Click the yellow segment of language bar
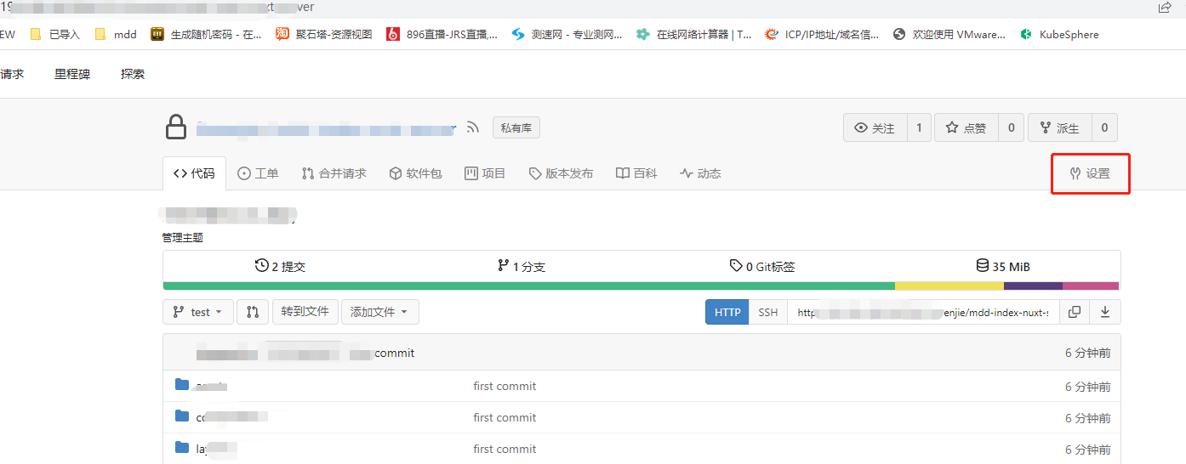The height and width of the screenshot is (464, 1186). pyautogui.click(x=949, y=286)
